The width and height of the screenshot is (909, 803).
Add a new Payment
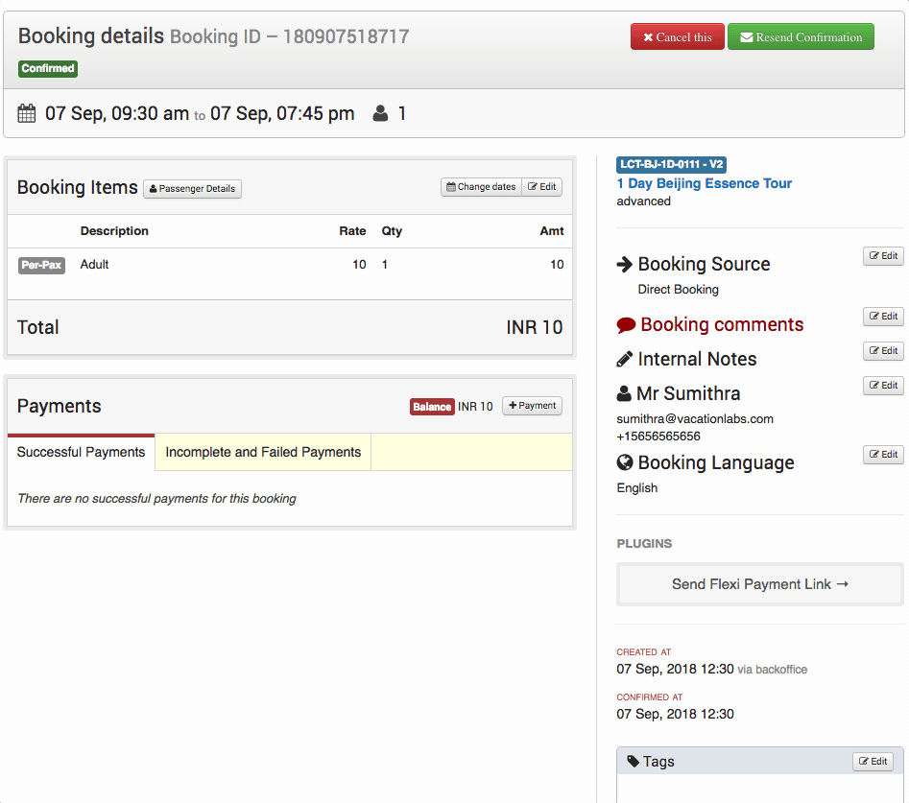[532, 406]
